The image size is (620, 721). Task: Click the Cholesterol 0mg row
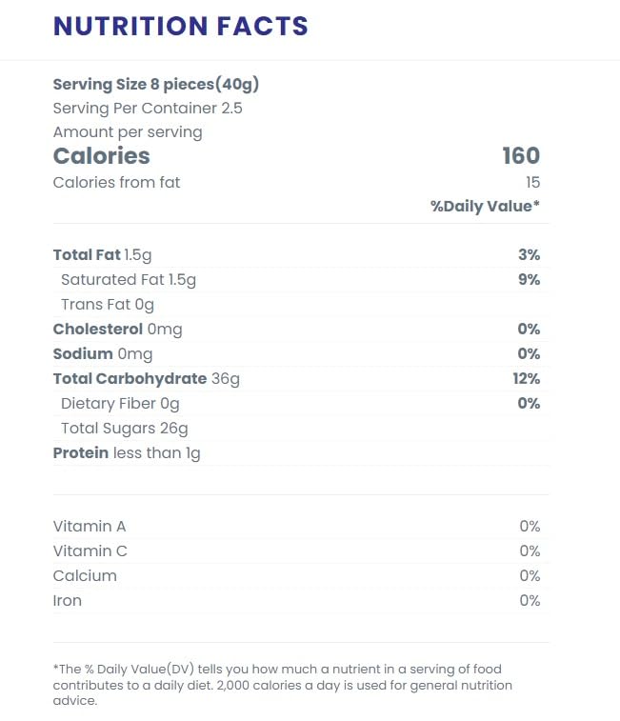[117, 330]
